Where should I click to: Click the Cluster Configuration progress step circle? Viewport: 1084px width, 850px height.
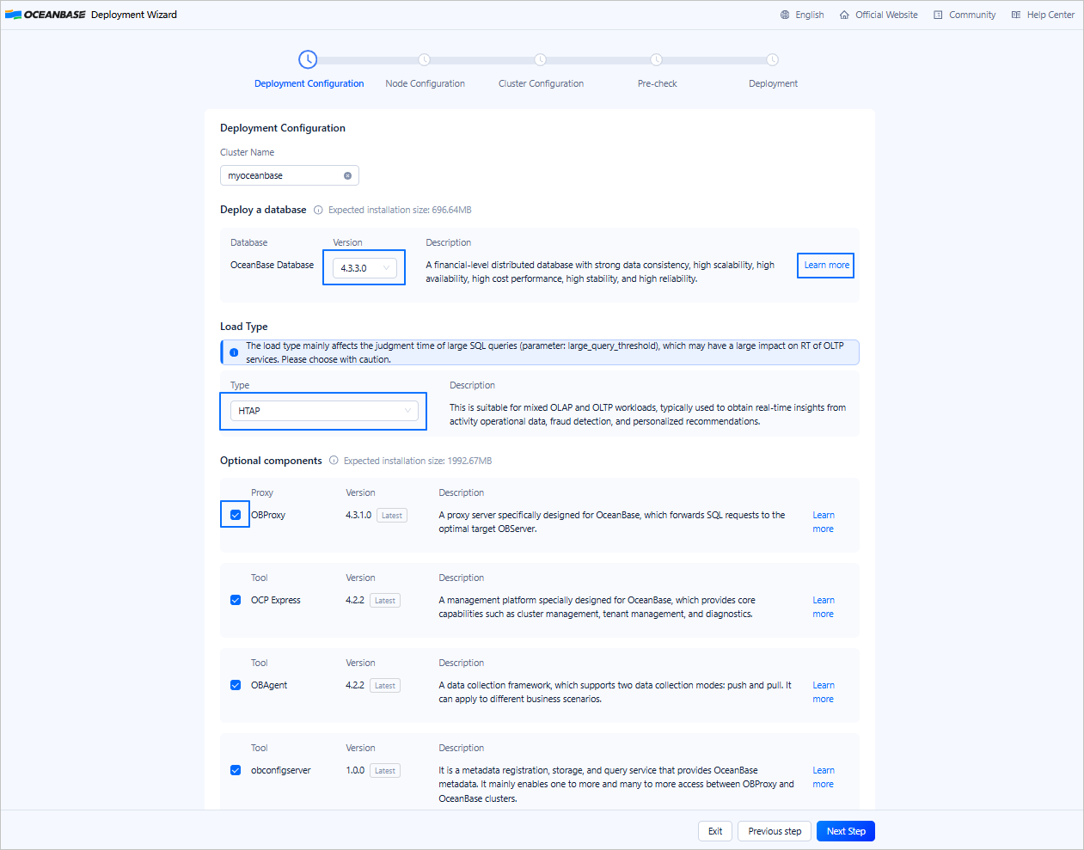540,59
